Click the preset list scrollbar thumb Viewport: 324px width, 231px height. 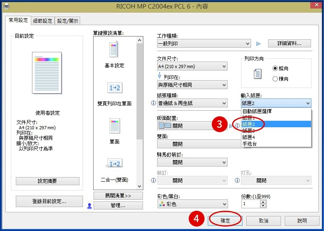(x=139, y=91)
